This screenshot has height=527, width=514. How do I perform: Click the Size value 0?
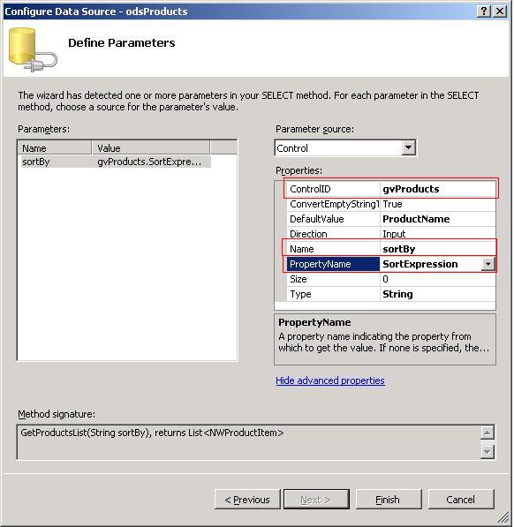pos(438,279)
